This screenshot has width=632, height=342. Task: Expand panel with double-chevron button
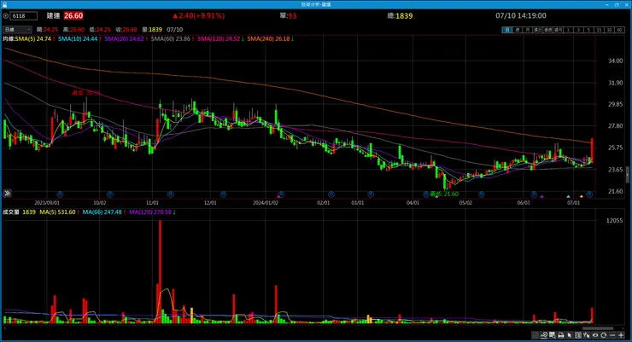(x=7, y=194)
